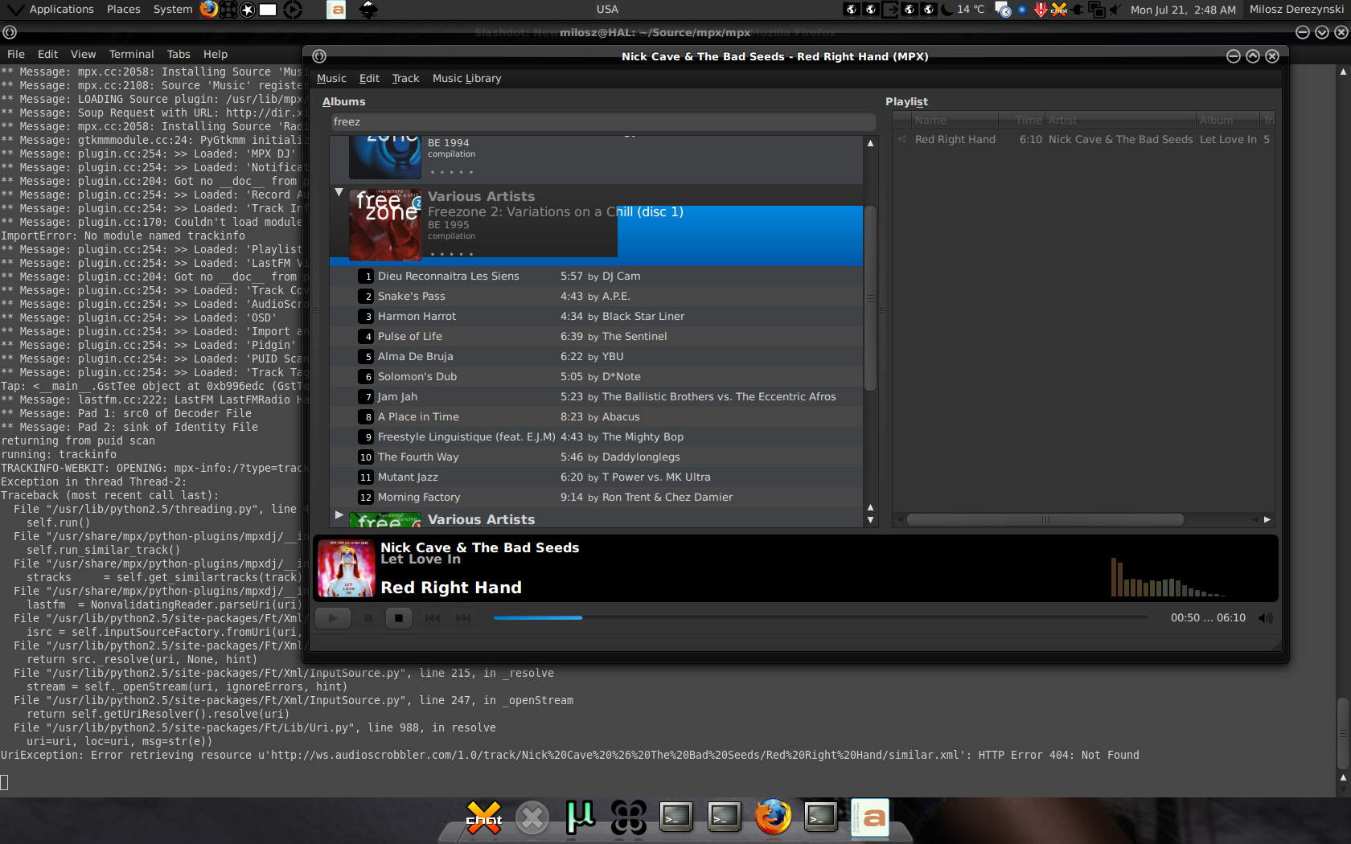Image resolution: width=1351 pixels, height=844 pixels.
Task: Open the Places menu in the top panel
Action: (123, 10)
